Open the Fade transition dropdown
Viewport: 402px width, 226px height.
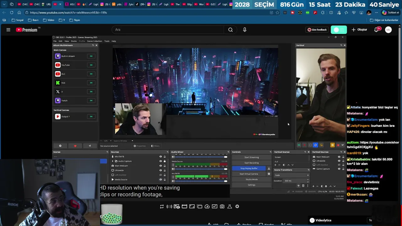[291, 175]
